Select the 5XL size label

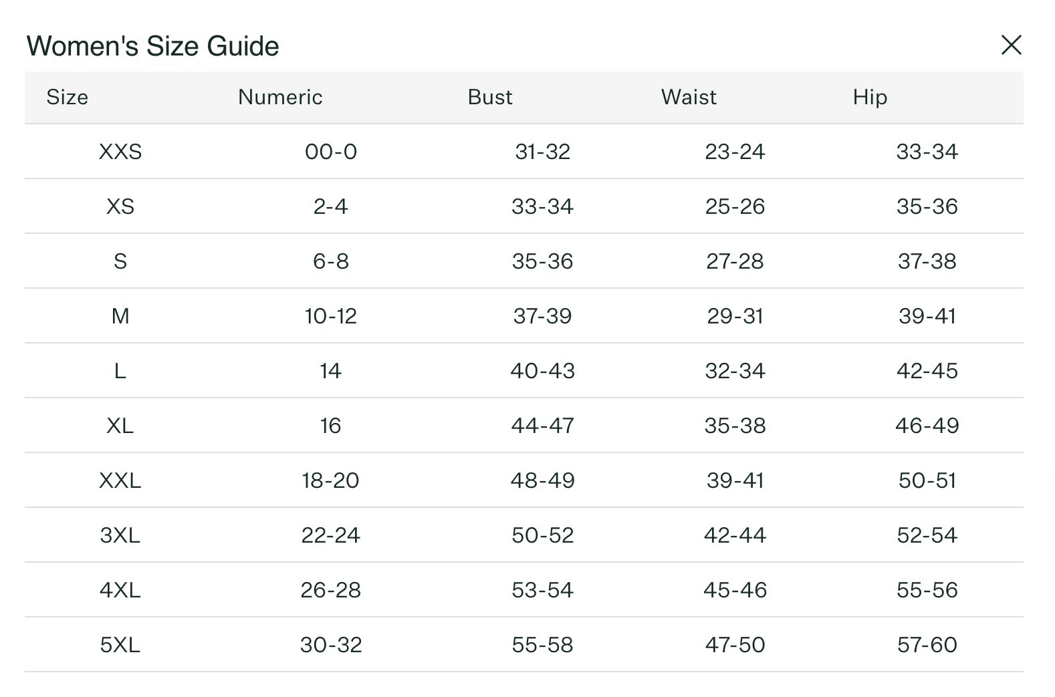pos(120,645)
